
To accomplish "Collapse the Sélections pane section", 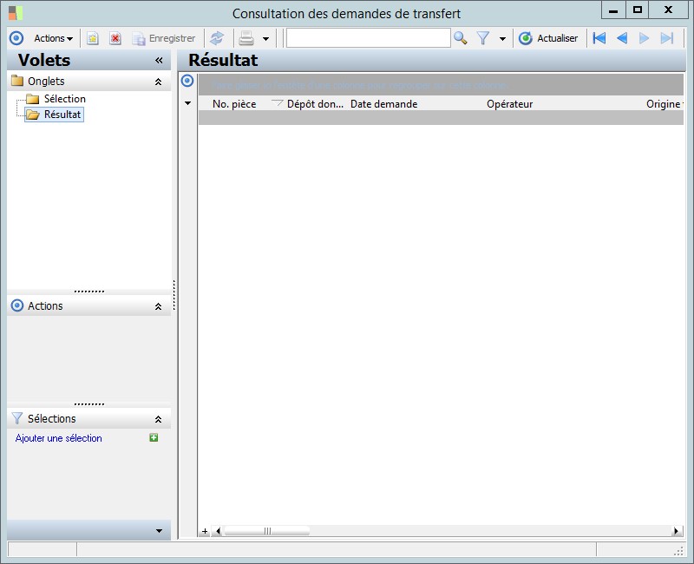I will tap(158, 419).
